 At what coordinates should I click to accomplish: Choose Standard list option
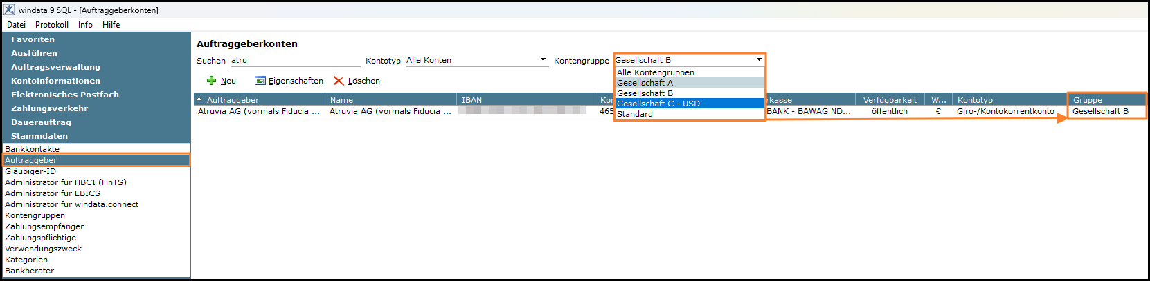690,114
